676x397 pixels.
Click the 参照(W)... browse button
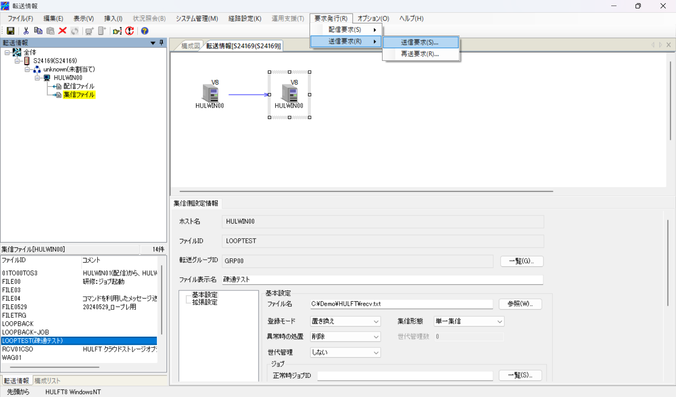coord(520,304)
